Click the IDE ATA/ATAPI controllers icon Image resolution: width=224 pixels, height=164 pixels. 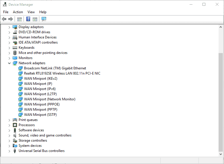(15, 42)
